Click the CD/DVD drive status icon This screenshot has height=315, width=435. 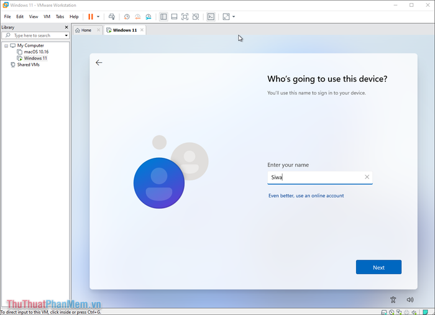tap(391, 313)
